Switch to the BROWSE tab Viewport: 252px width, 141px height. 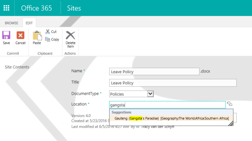[11, 23]
